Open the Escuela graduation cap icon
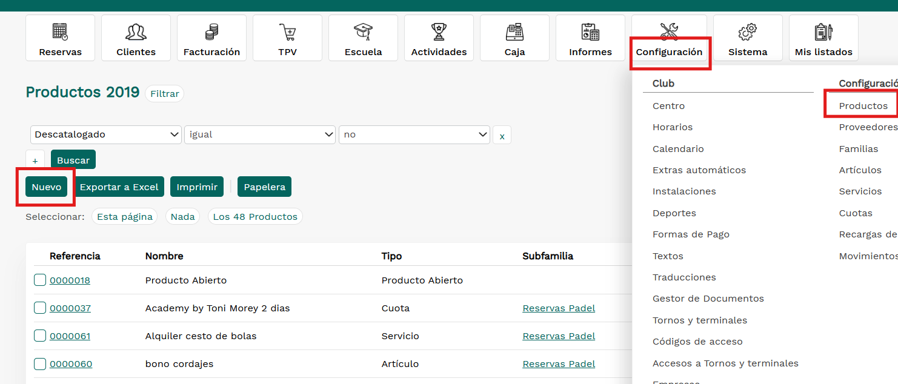 (x=363, y=31)
